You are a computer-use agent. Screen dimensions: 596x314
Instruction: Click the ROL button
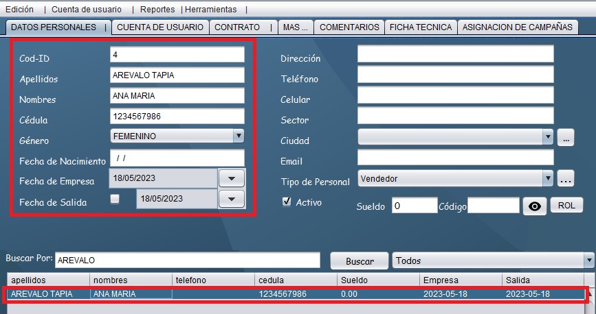pos(566,206)
